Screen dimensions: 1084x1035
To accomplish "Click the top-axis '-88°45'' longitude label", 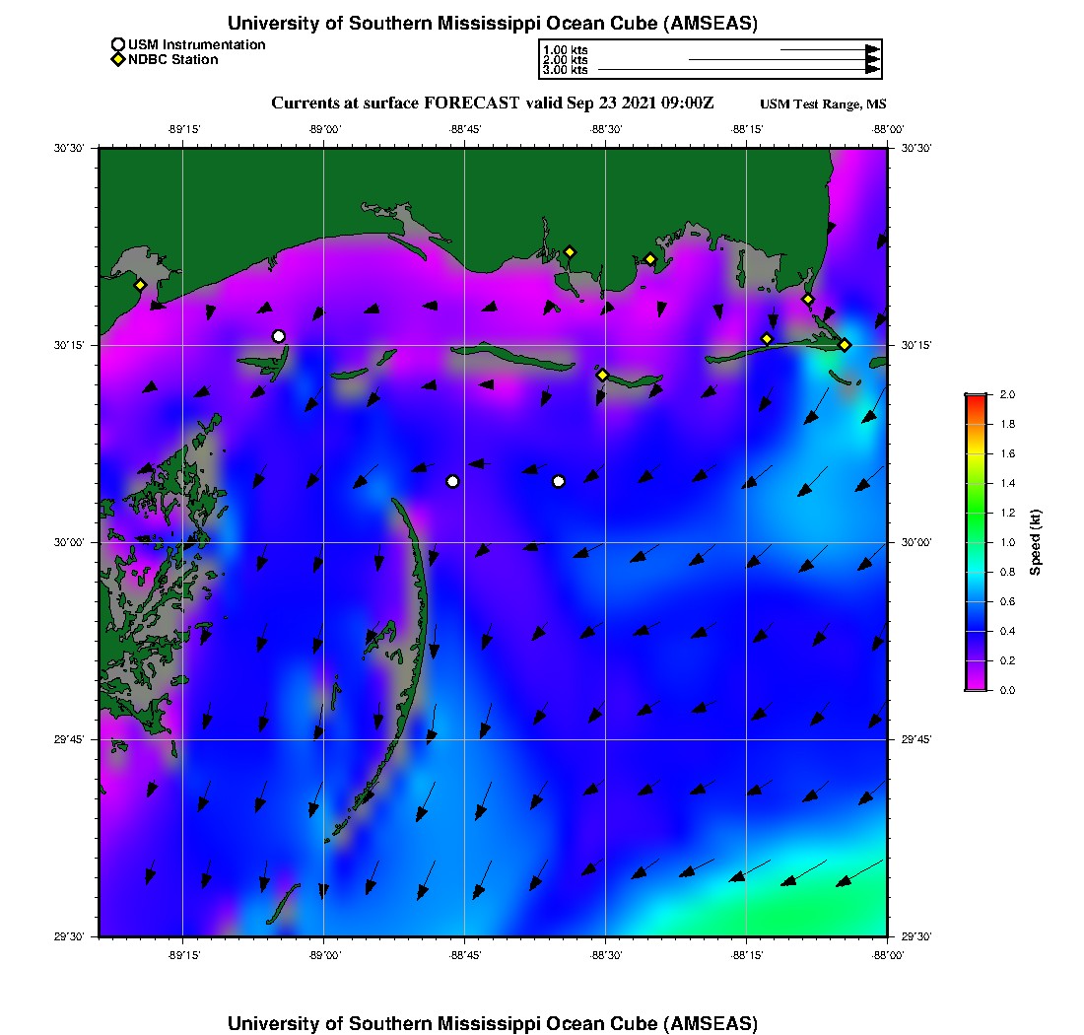I will [x=465, y=129].
